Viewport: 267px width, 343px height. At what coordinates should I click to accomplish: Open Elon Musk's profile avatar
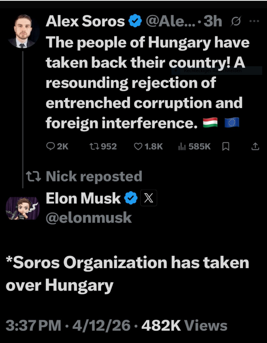[23, 207]
